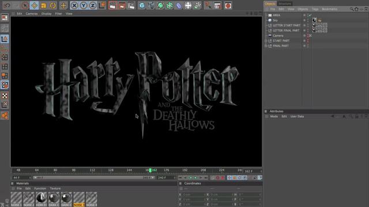Select the Live Selection tool
This screenshot has width=369, height=207.
[x=25, y=5]
